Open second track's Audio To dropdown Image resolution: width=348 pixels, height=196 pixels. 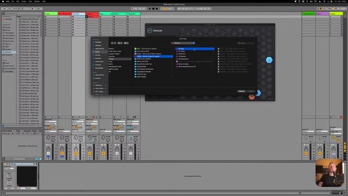65,131
